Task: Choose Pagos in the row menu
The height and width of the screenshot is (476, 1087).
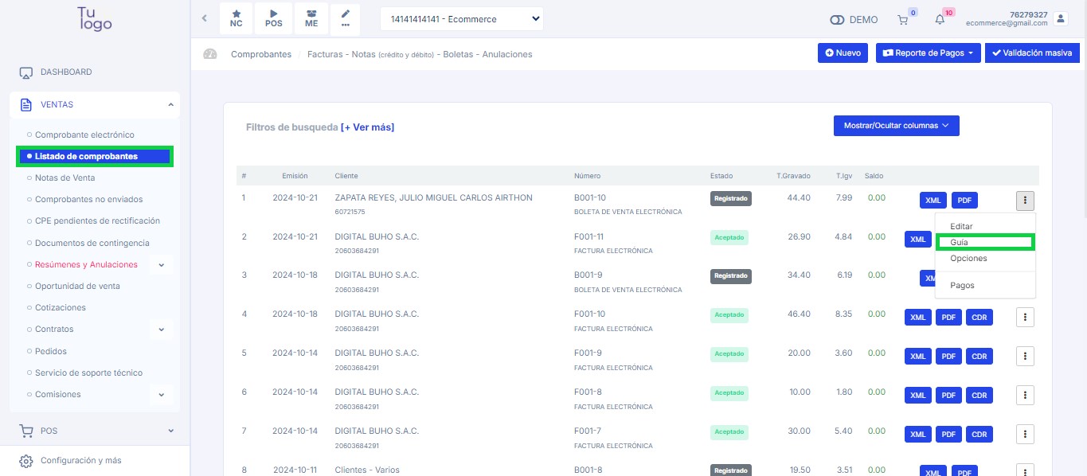Action: pos(962,285)
